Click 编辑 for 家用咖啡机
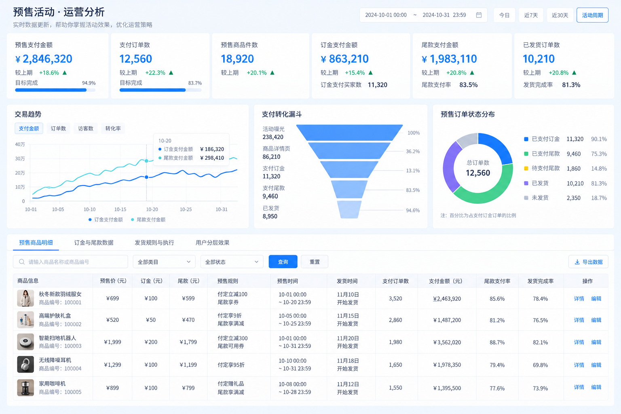 [x=596, y=387]
